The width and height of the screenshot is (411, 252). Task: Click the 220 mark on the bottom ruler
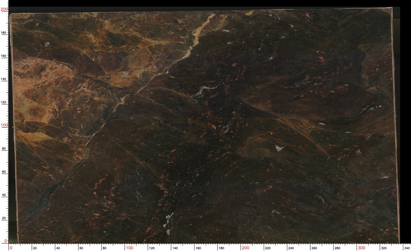click(268, 248)
